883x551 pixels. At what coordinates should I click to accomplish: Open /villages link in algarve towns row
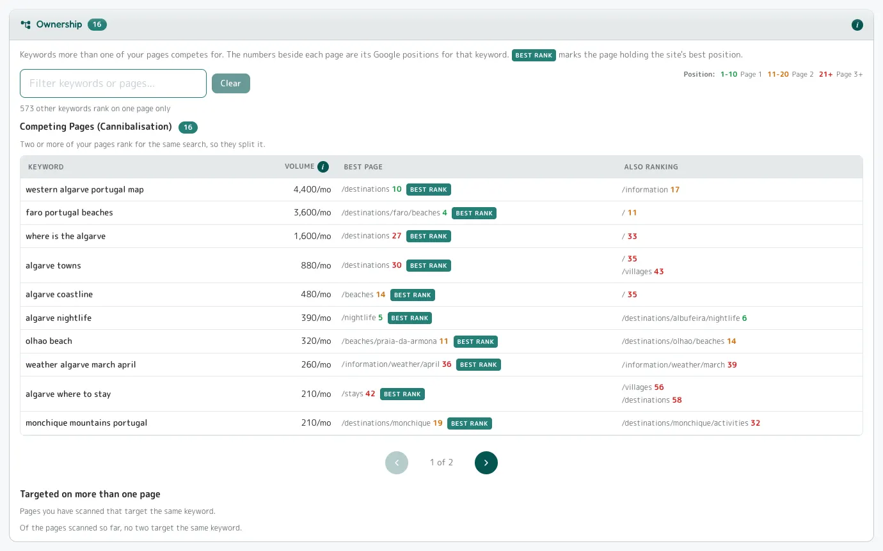637,272
